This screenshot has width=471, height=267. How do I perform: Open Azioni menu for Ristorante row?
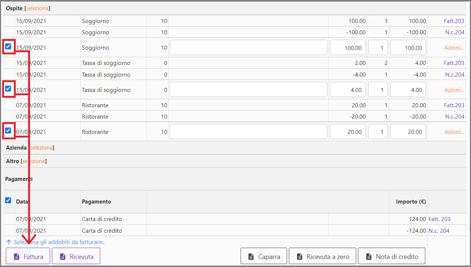pyautogui.click(x=454, y=132)
